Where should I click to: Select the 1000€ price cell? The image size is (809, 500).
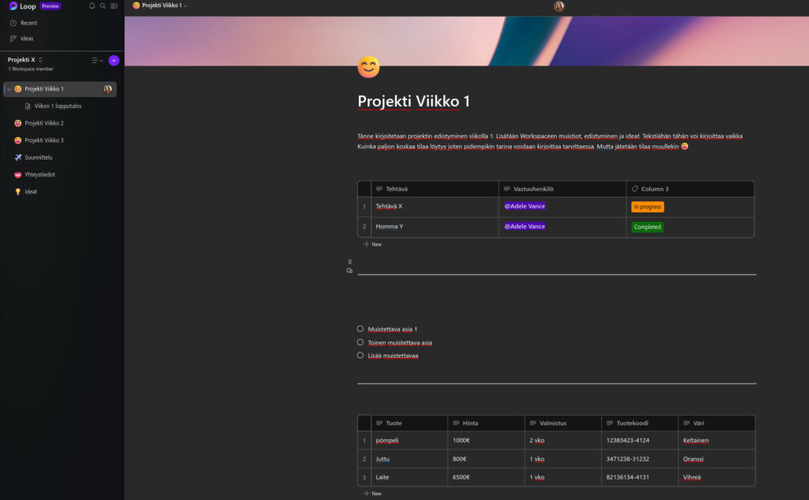coord(486,440)
